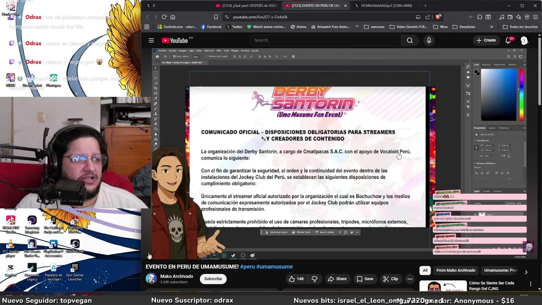Open Todos los favoritos bookmarks folder
Viewport: 542px width, 305px height.
pyautogui.click(x=520, y=27)
